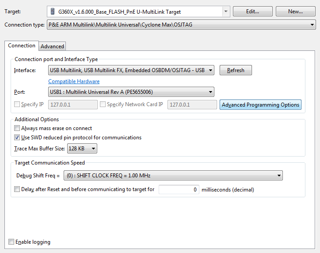Open the Debug Shift Freq dropdown
The image size is (320, 253).
coord(173,176)
